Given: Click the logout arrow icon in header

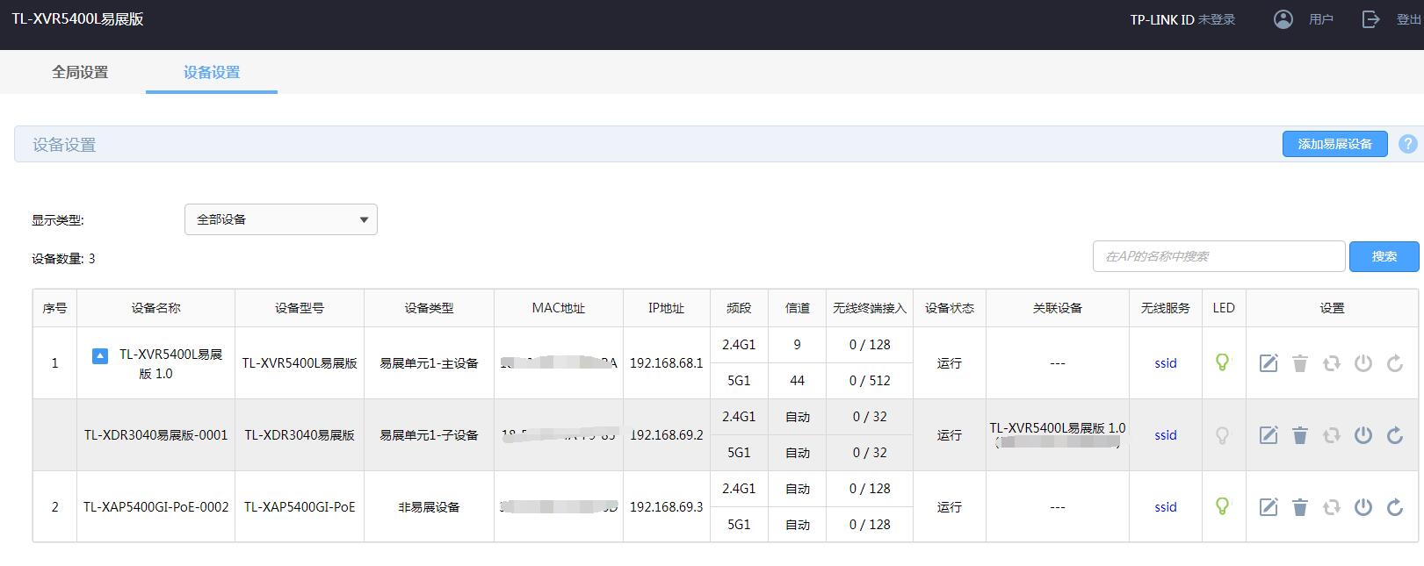Looking at the screenshot, I should point(1371,19).
